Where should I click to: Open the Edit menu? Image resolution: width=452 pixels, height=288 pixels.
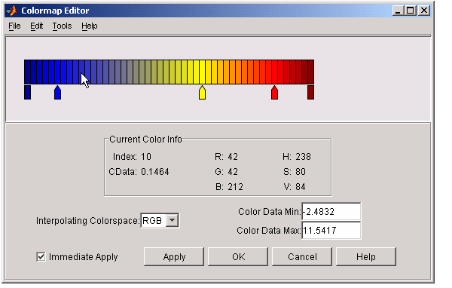[x=37, y=26]
